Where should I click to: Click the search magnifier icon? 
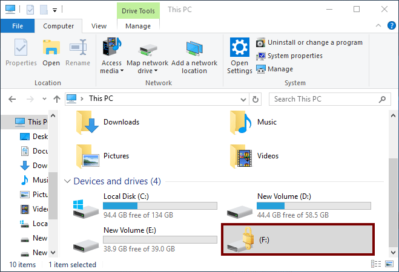click(382, 99)
